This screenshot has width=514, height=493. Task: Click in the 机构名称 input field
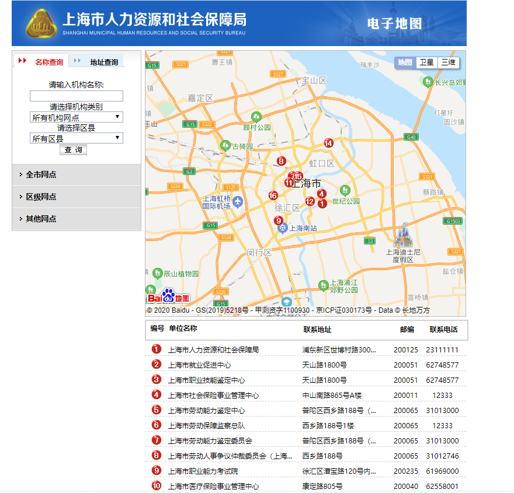click(x=77, y=96)
